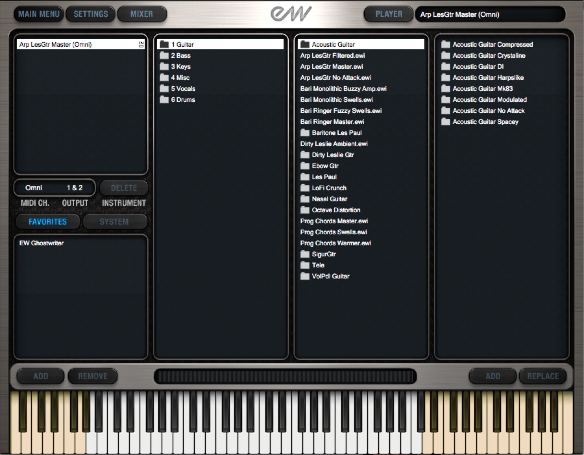Open the Settings page
This screenshot has width=584, height=455.
(x=91, y=14)
